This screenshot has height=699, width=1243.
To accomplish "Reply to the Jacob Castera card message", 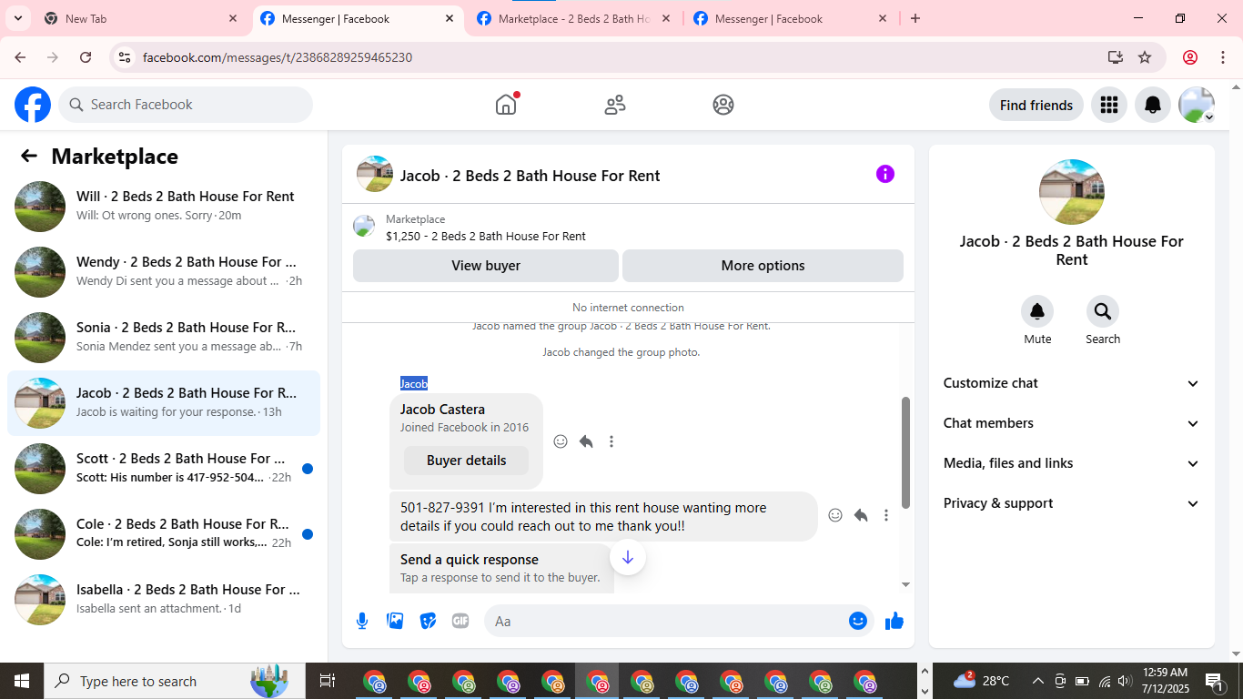I will pos(586,441).
